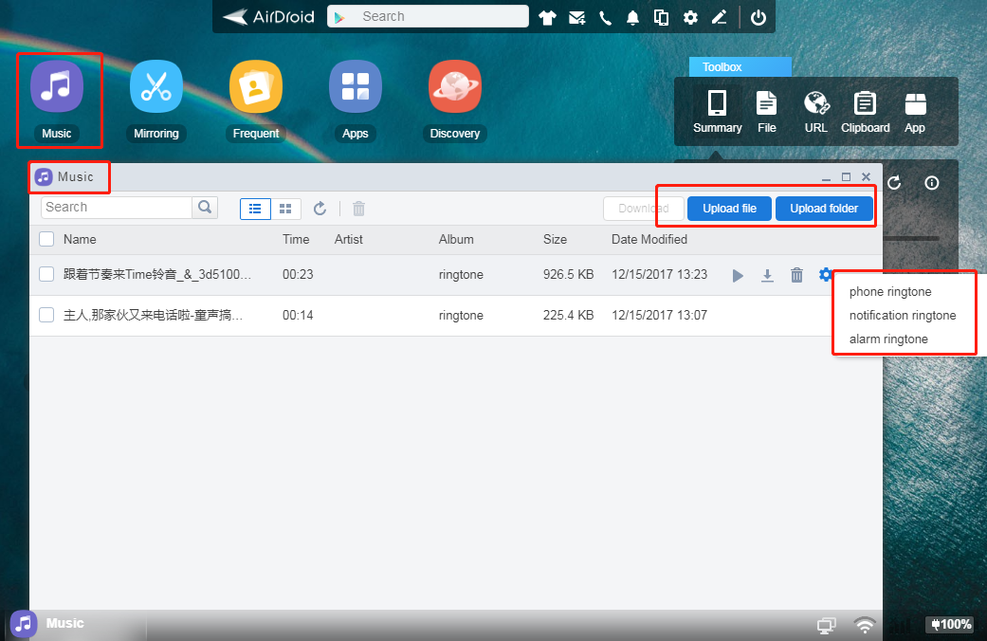Screen dimensions: 987x641
Task: Toggle the select-all checkbox beside Name
Action: point(46,239)
